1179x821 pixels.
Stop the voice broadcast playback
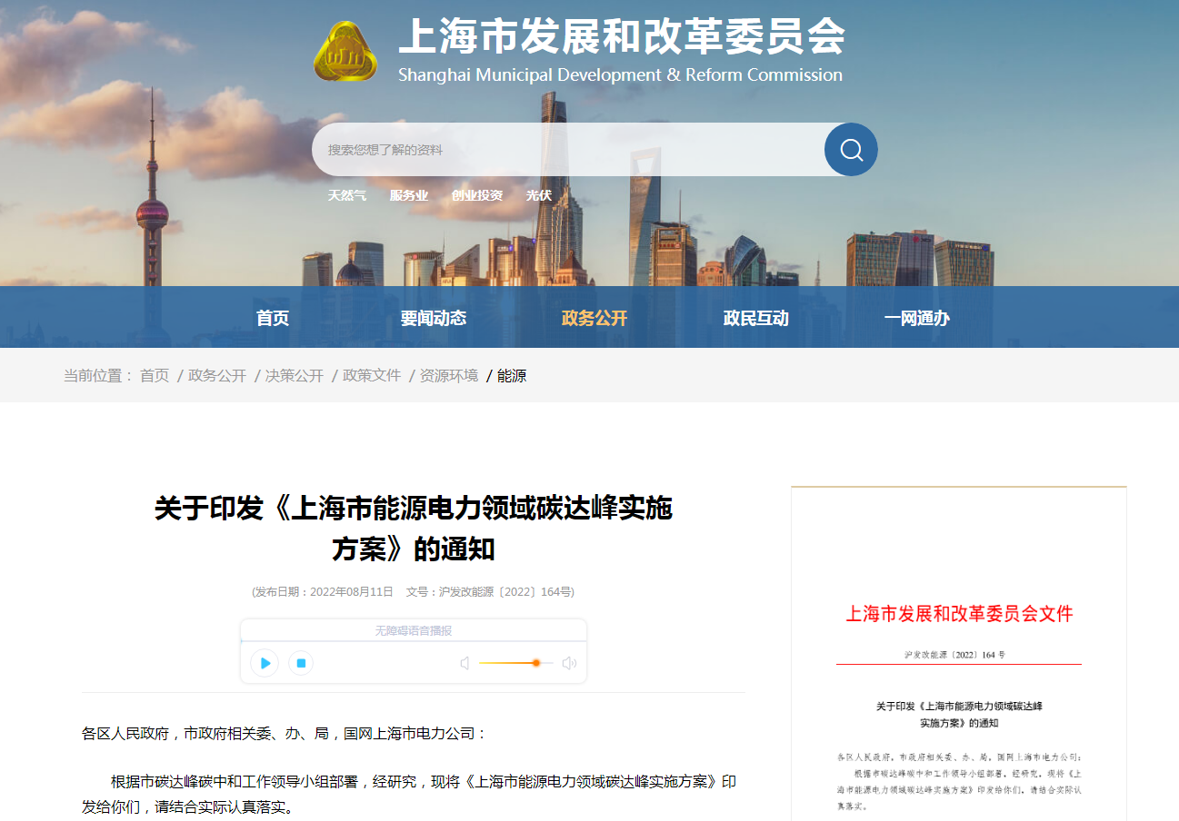(301, 663)
